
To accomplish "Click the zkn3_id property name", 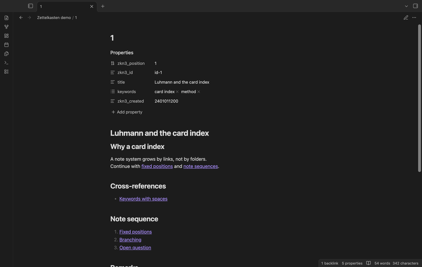I will (x=125, y=73).
